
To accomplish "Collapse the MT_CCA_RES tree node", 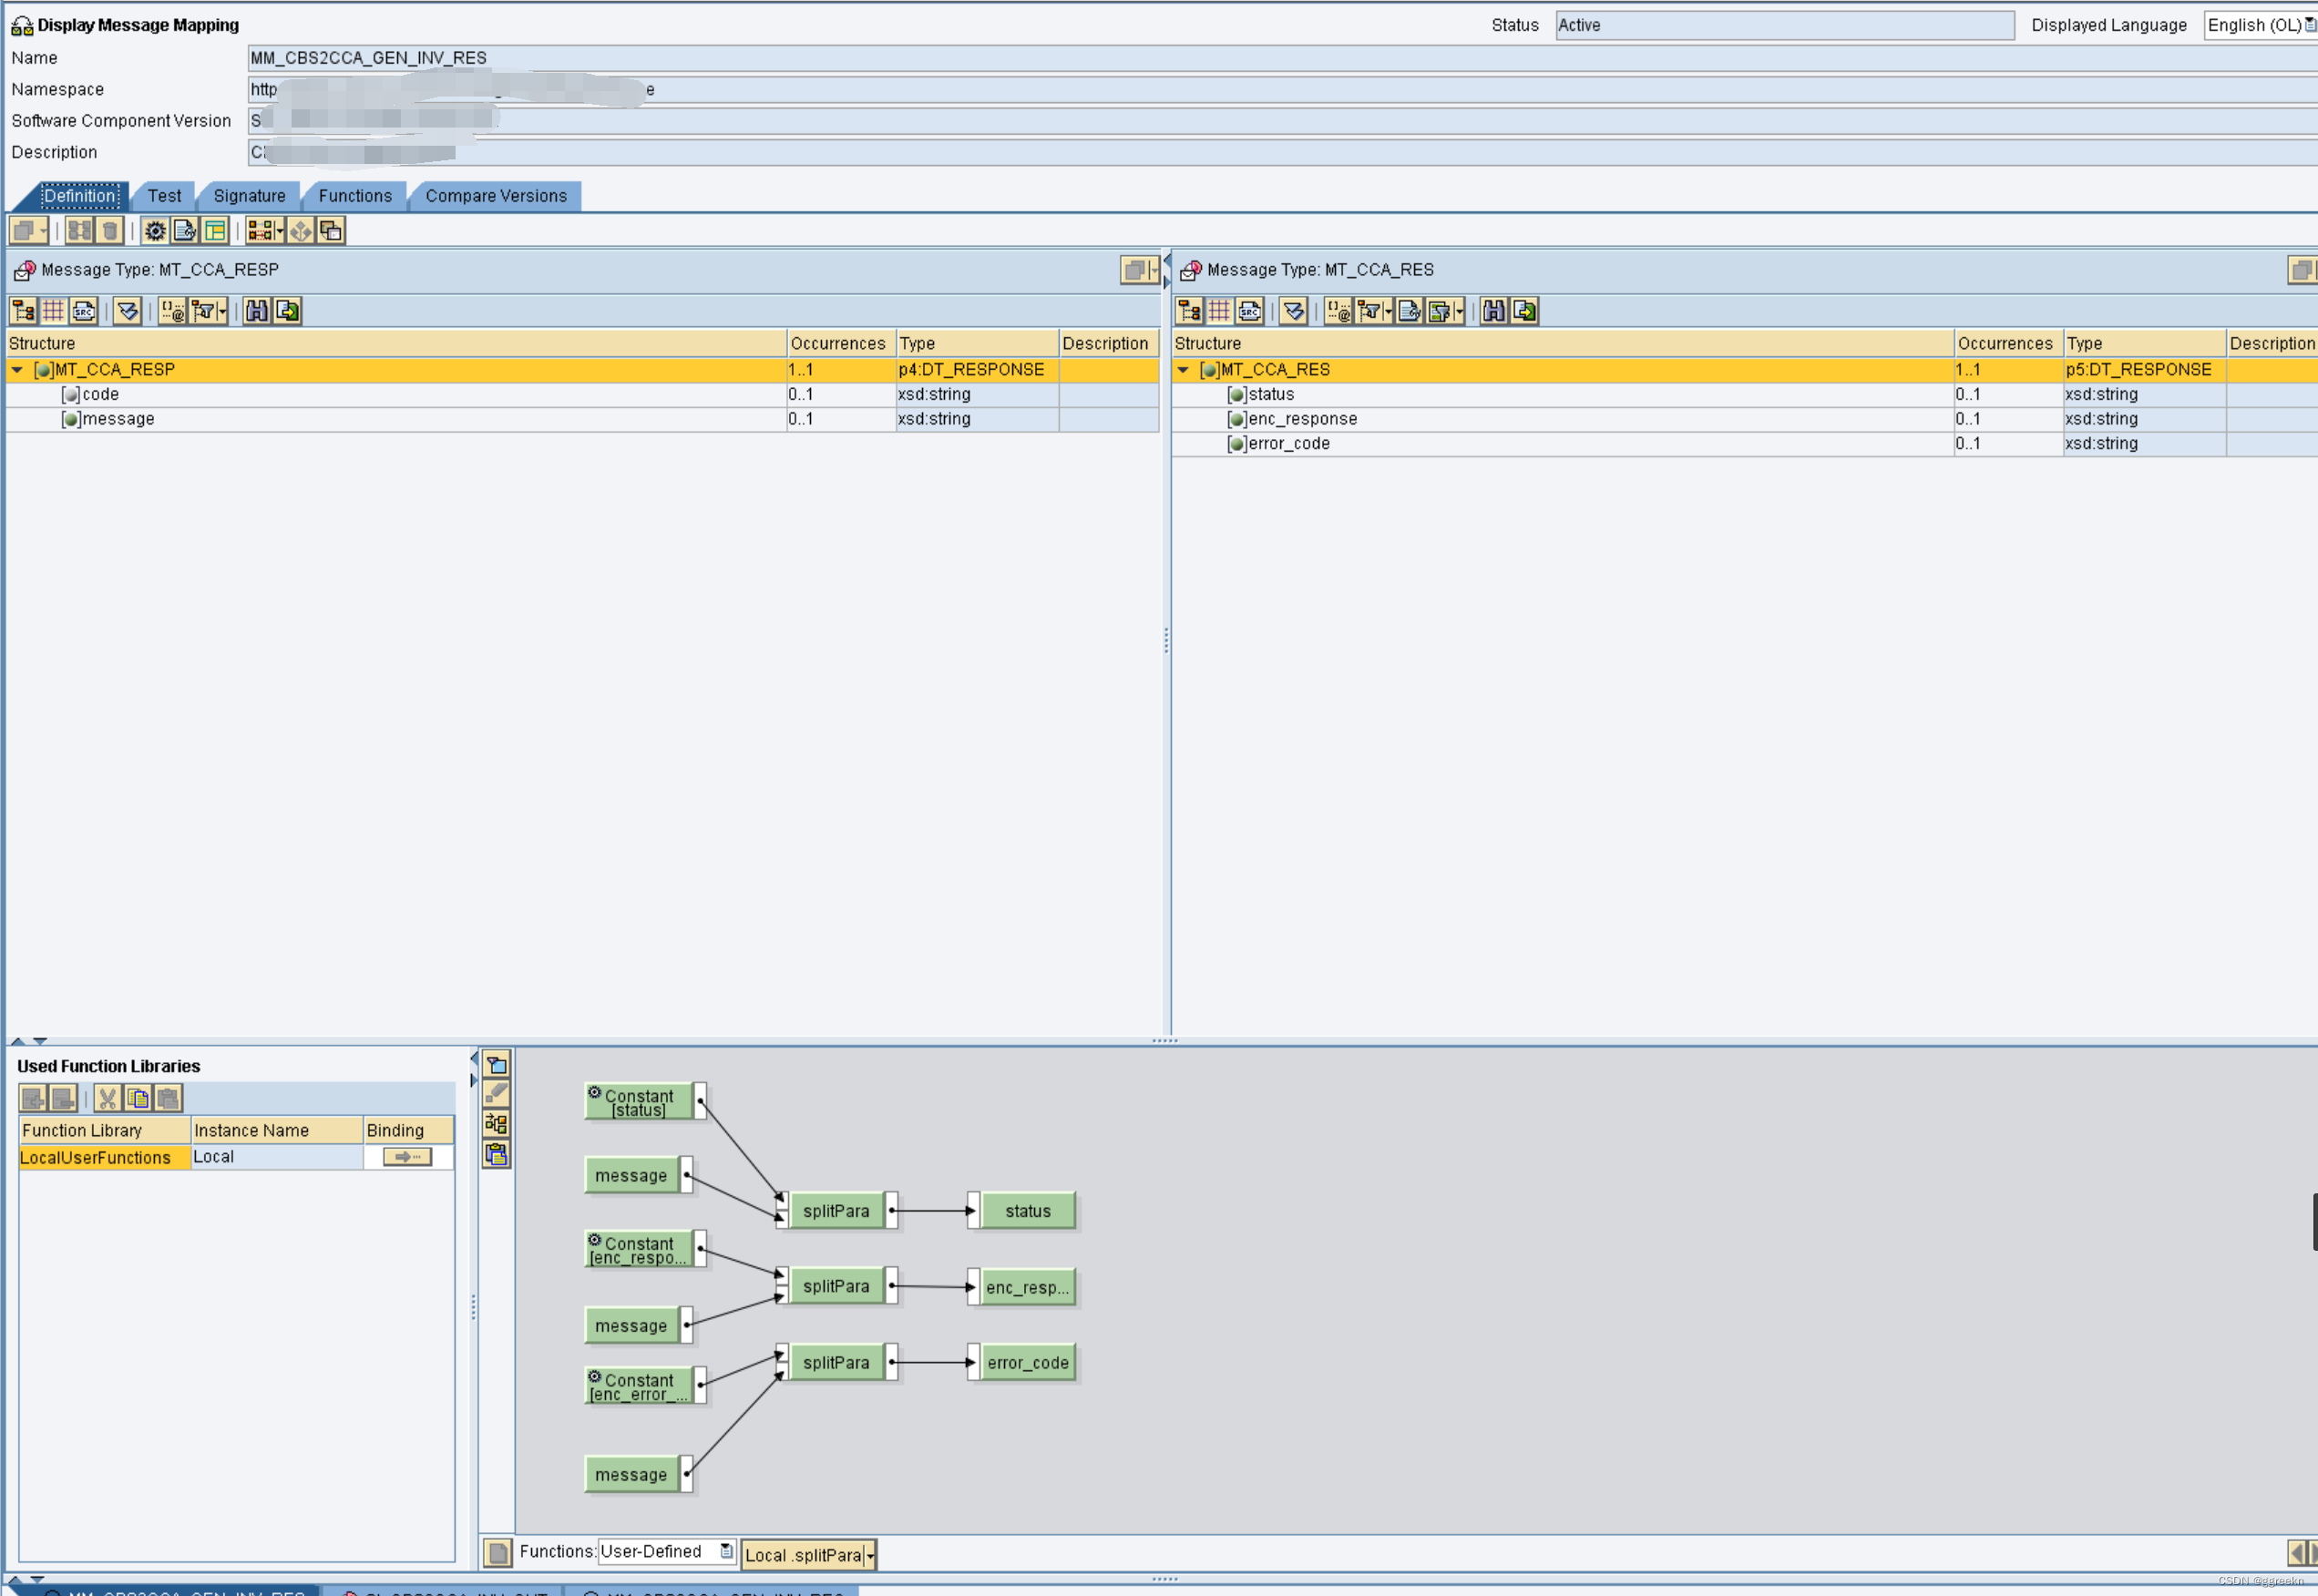I will click(x=1184, y=369).
